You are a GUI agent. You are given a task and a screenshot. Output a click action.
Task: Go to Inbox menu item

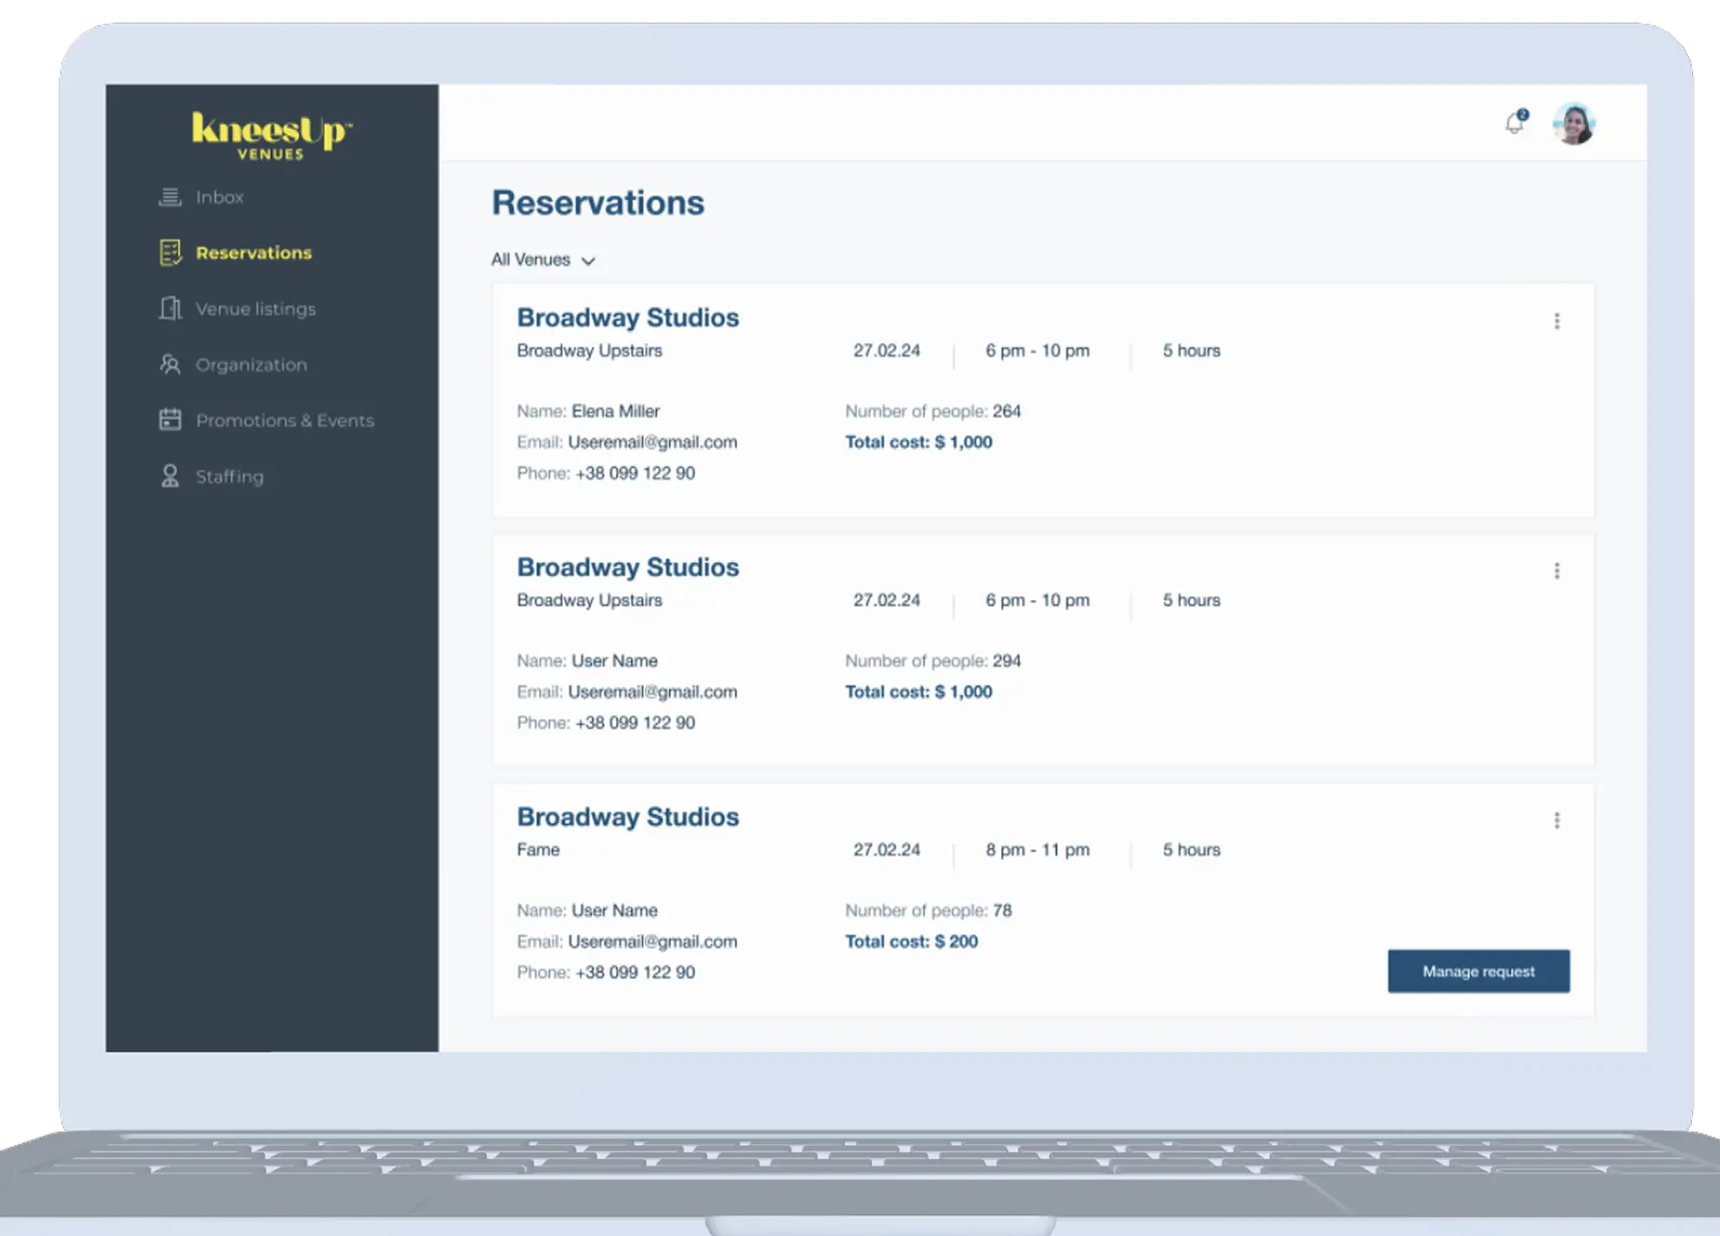click(x=220, y=197)
